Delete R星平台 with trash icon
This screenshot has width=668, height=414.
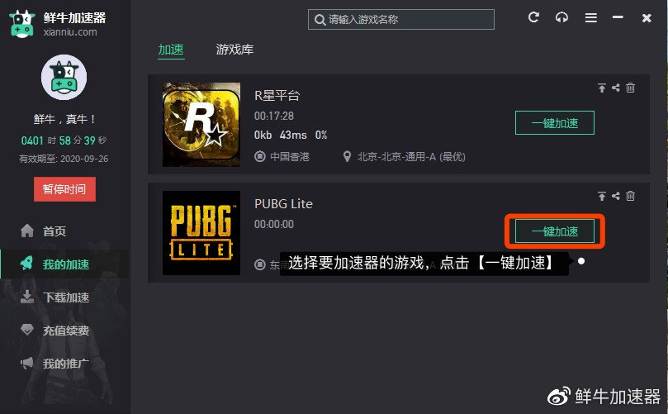click(630, 88)
